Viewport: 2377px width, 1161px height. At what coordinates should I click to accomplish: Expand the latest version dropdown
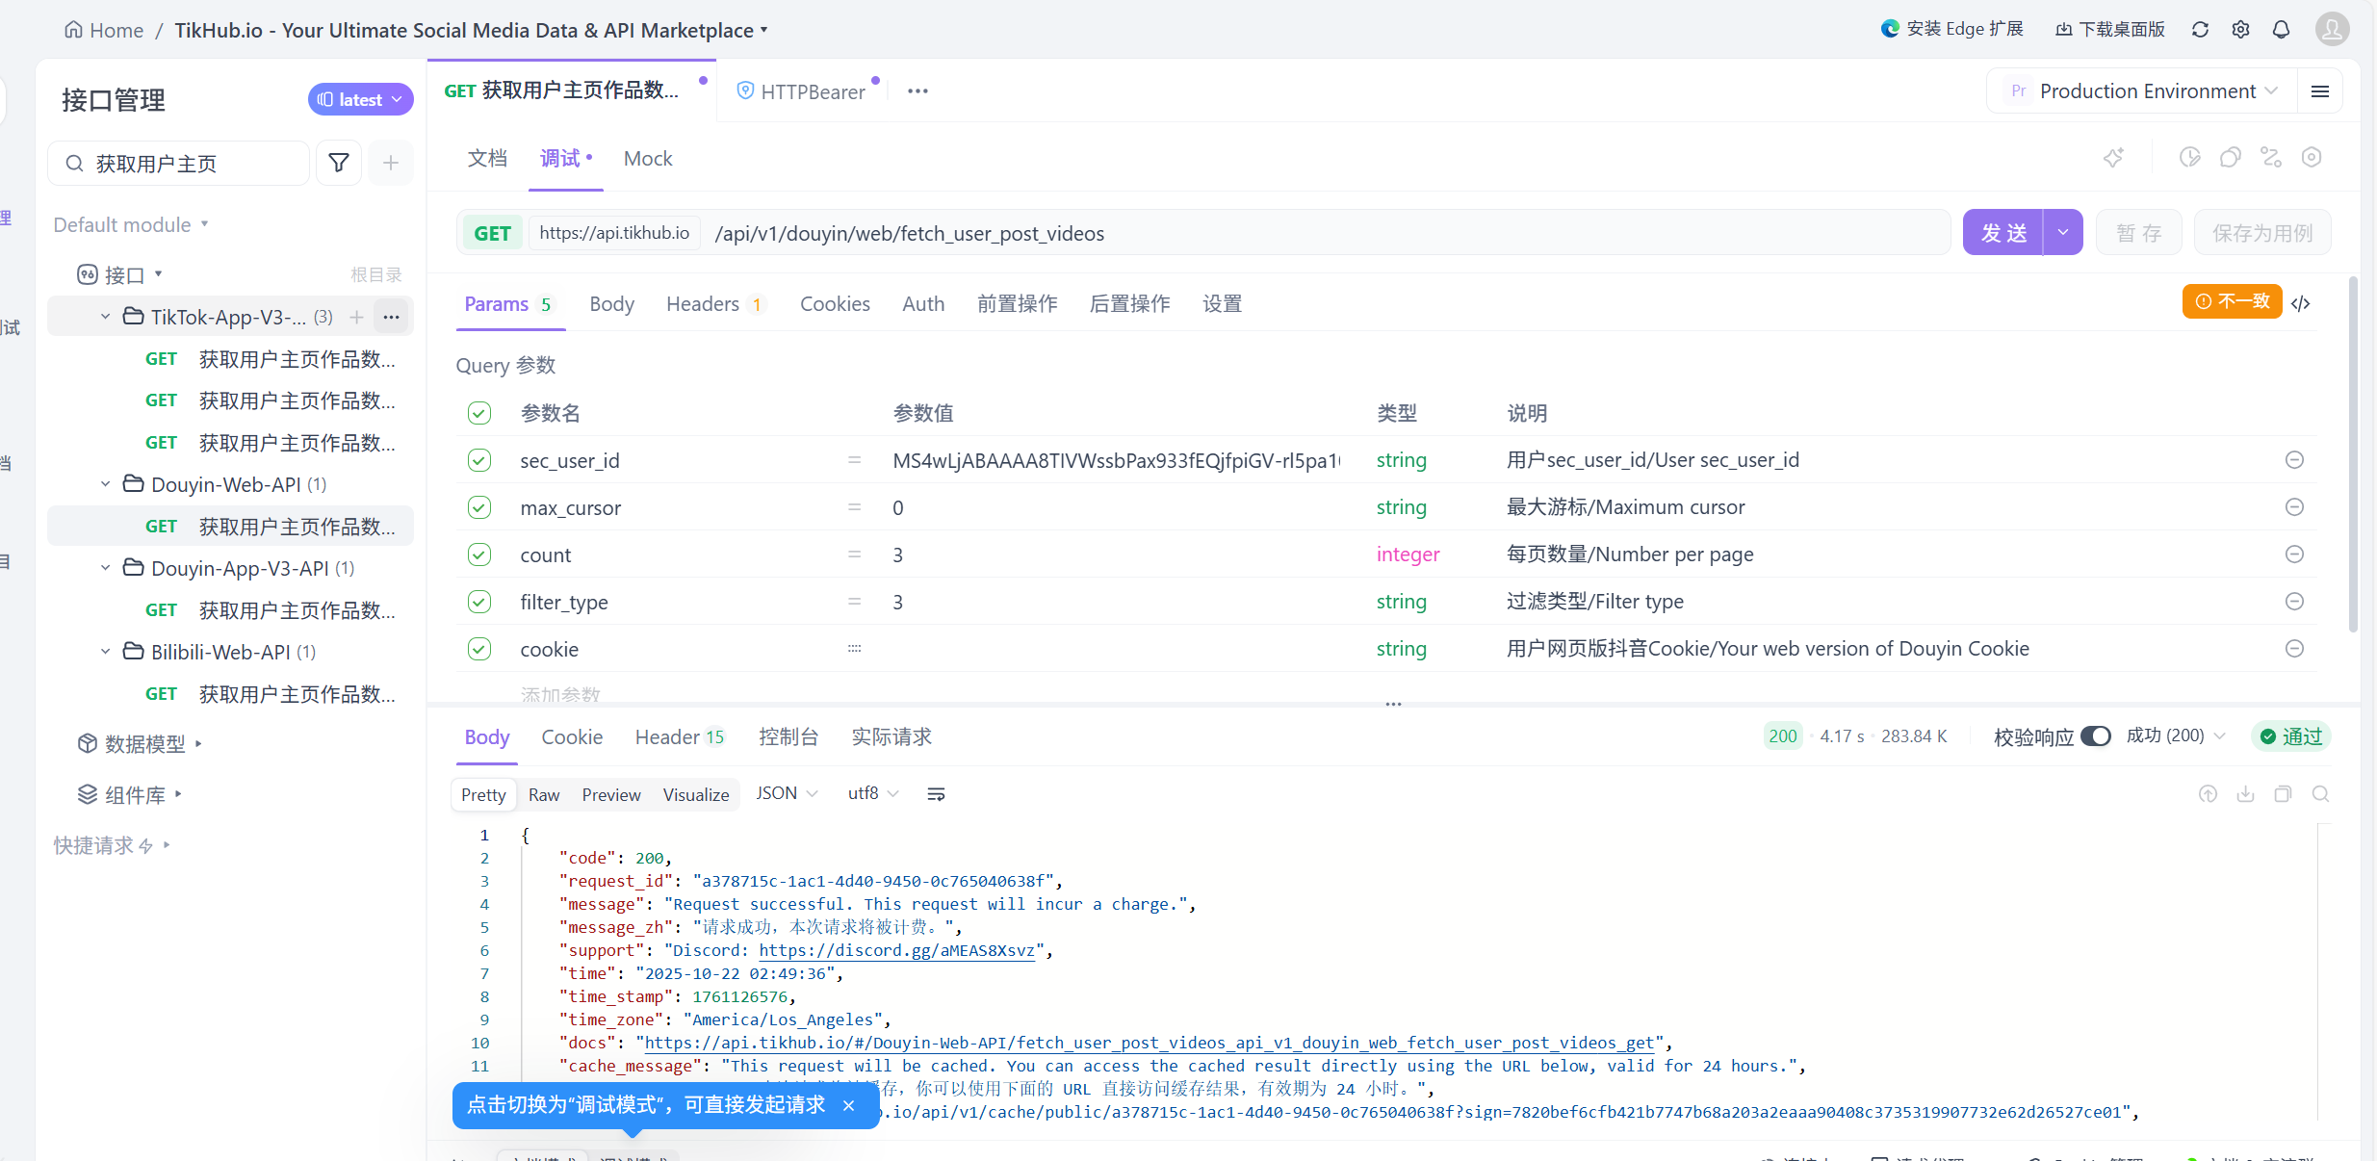click(x=360, y=99)
